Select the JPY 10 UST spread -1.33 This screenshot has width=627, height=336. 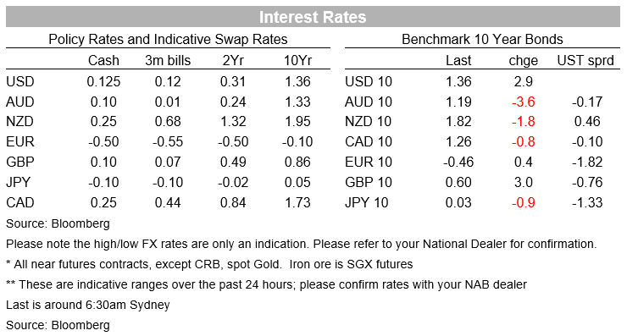pos(587,202)
